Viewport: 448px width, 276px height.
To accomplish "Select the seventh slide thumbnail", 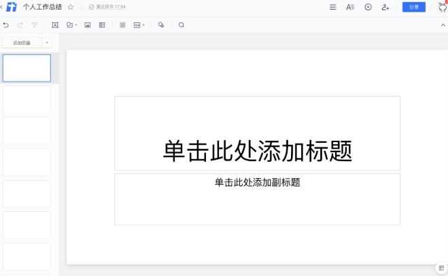I will click(x=27, y=256).
